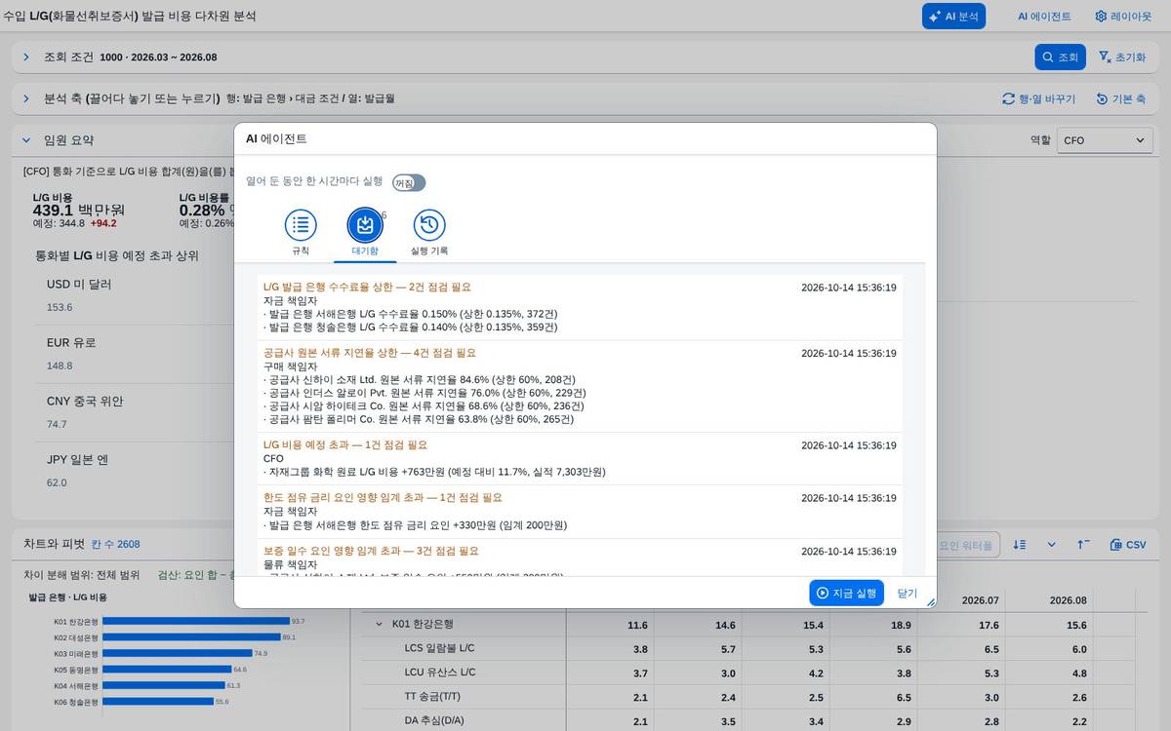
Task: Collapse the 임원 요약 section
Action: pos(26,140)
